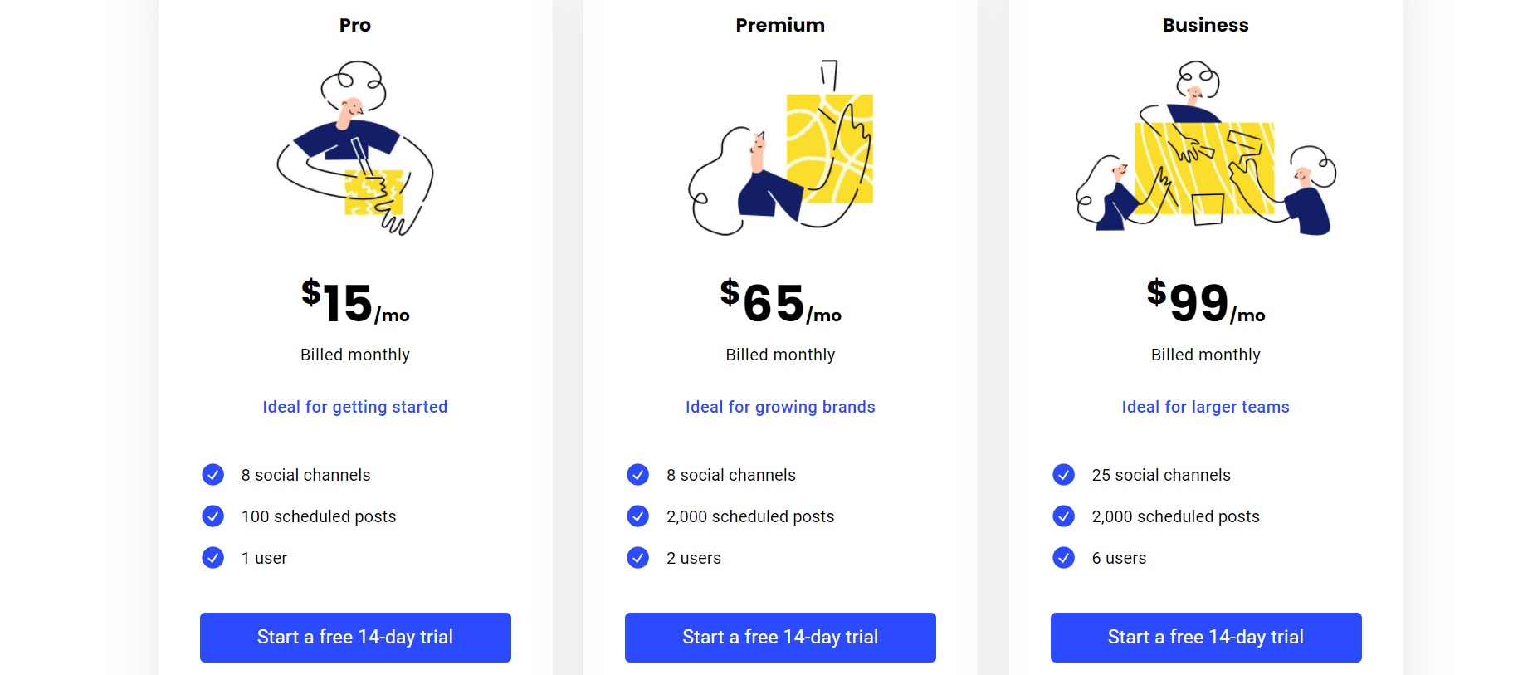The image size is (1518, 675).
Task: Click 'Ideal for larger teams' text
Action: coord(1206,407)
